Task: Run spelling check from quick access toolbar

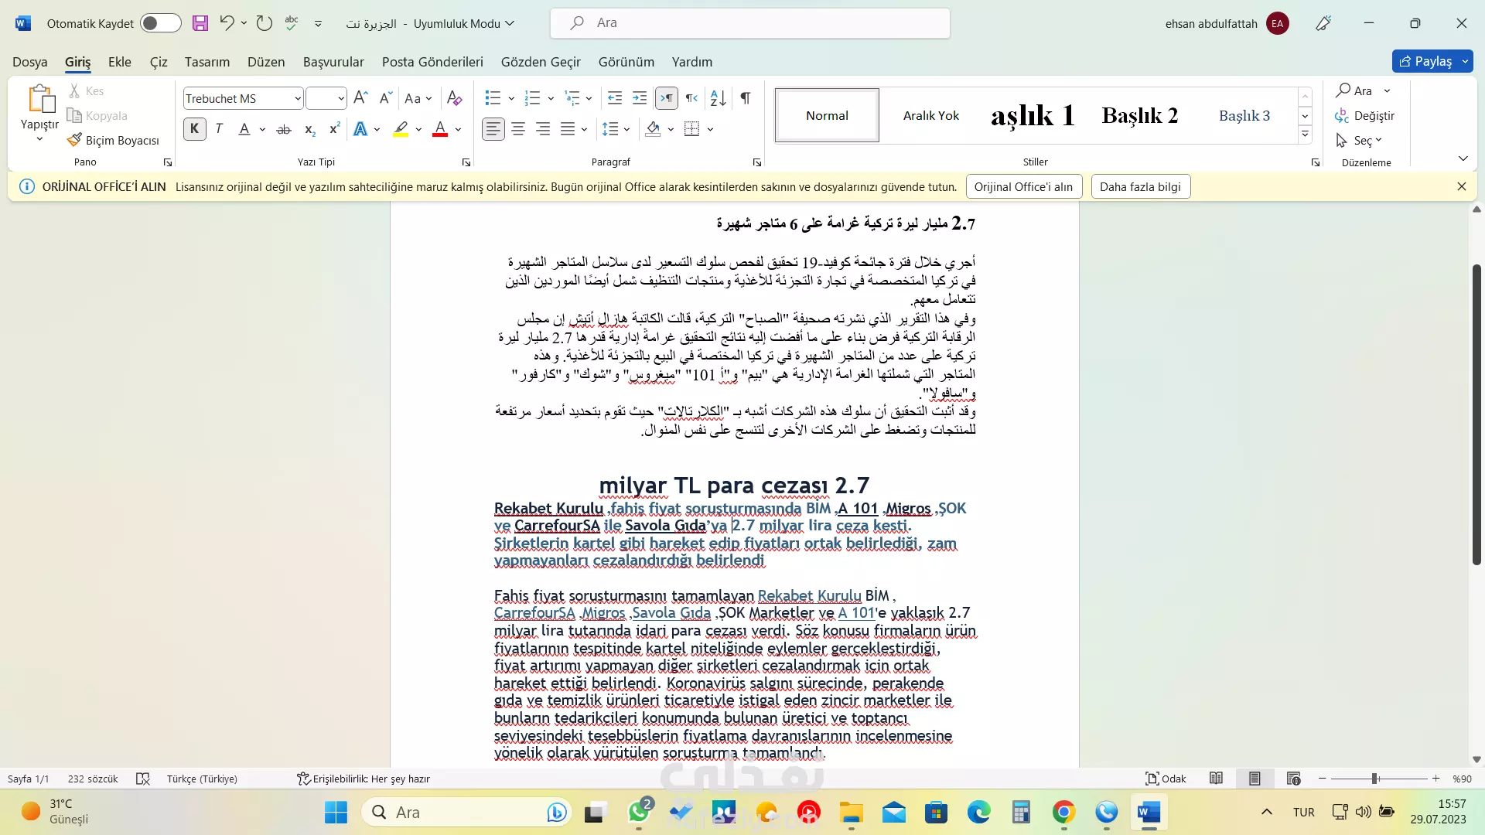Action: [x=292, y=23]
